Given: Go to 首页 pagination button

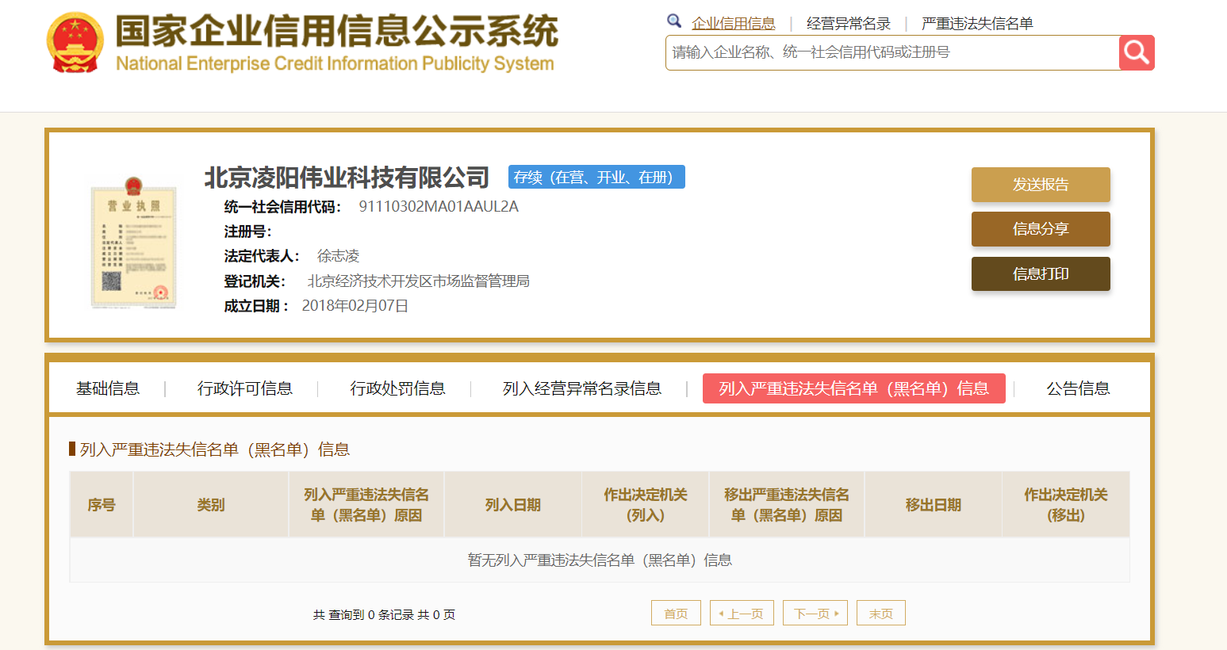Looking at the screenshot, I should (676, 613).
